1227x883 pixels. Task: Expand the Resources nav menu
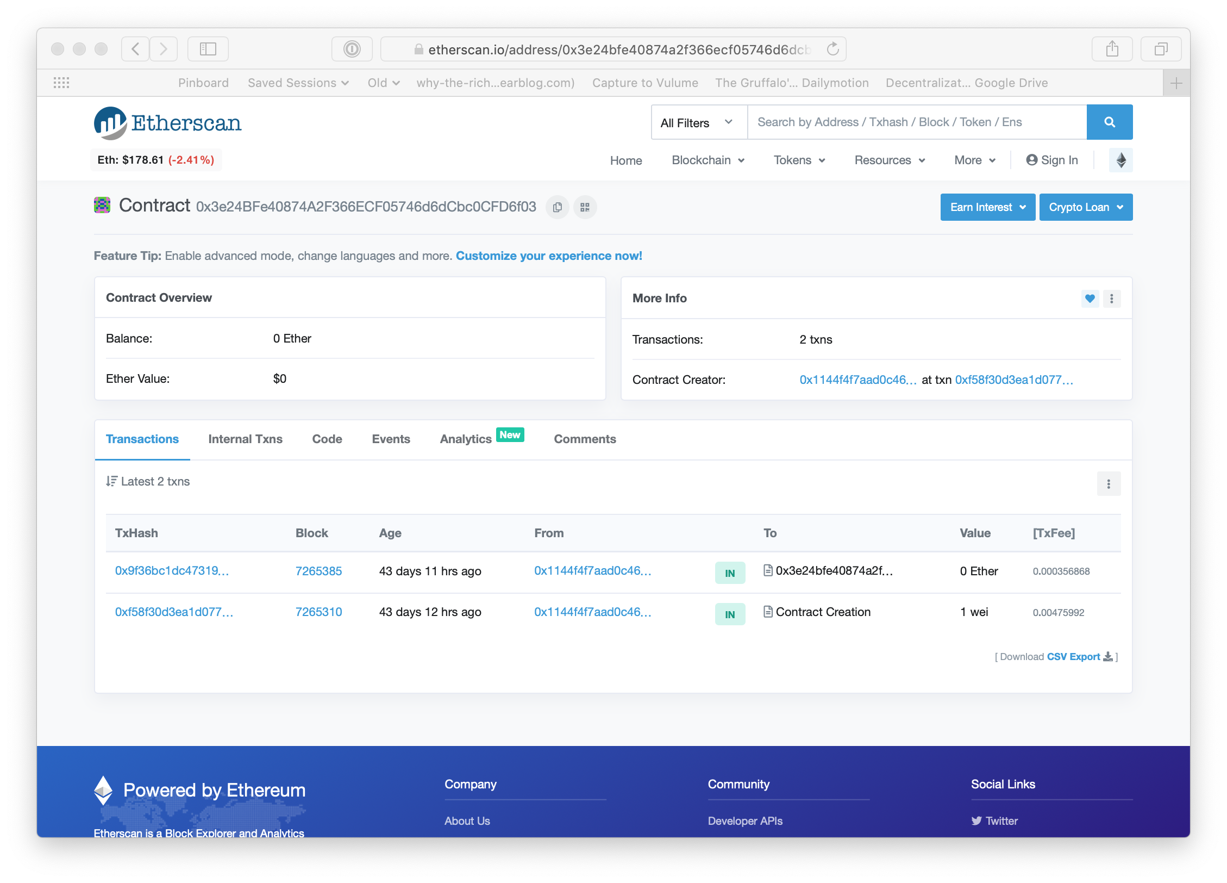(890, 160)
